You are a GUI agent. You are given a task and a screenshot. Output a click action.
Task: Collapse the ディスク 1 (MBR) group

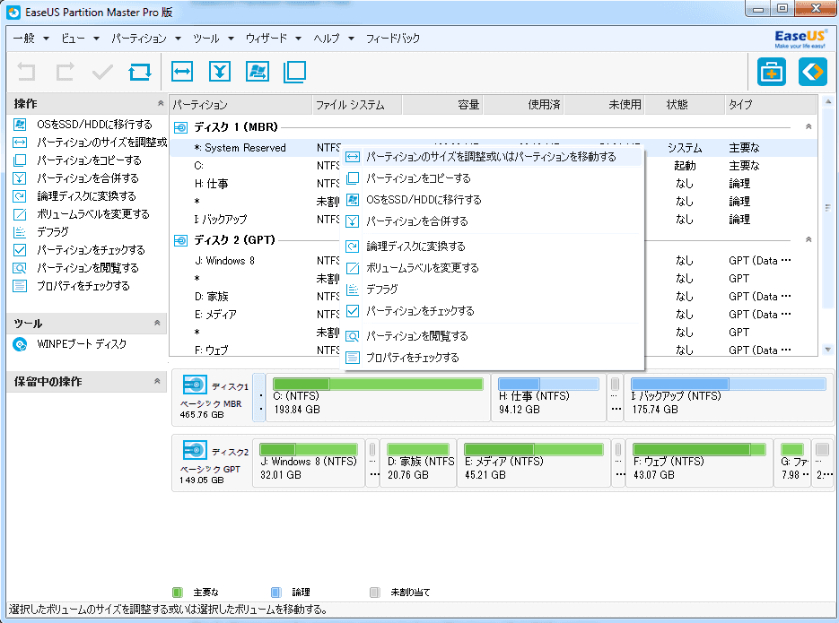click(x=808, y=126)
